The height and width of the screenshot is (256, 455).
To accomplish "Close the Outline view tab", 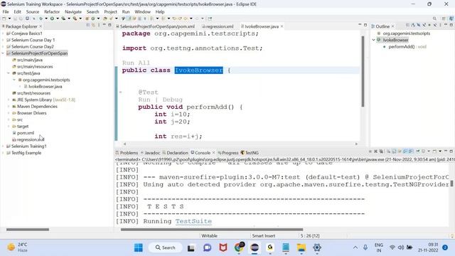I will (x=392, y=26).
